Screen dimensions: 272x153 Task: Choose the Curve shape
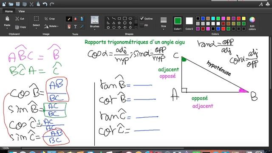[x=113, y=18]
